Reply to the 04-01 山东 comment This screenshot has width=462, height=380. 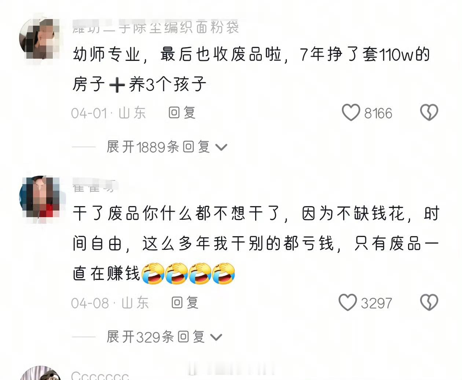click(182, 113)
